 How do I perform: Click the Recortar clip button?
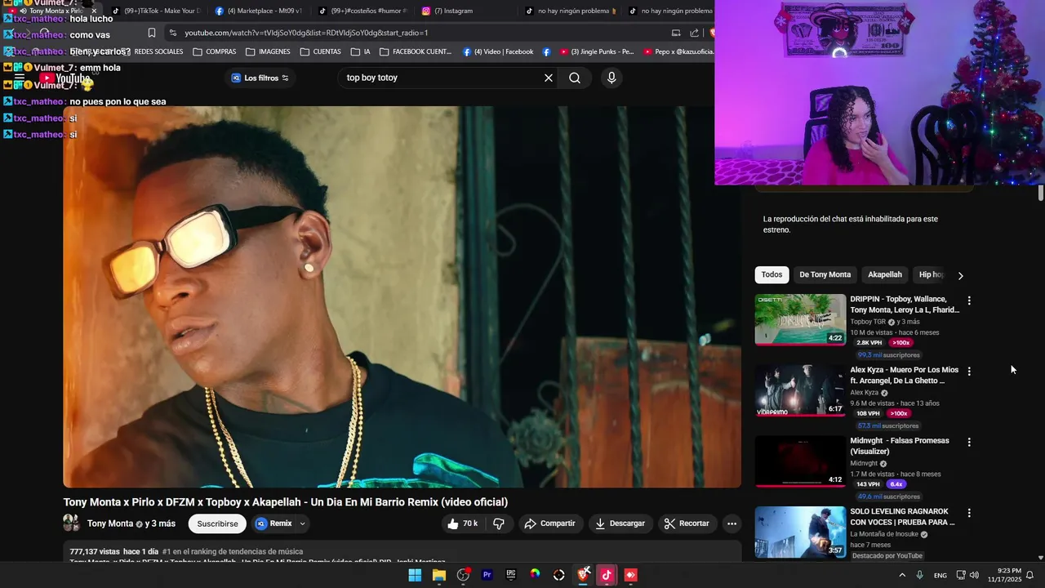pyautogui.click(x=687, y=523)
